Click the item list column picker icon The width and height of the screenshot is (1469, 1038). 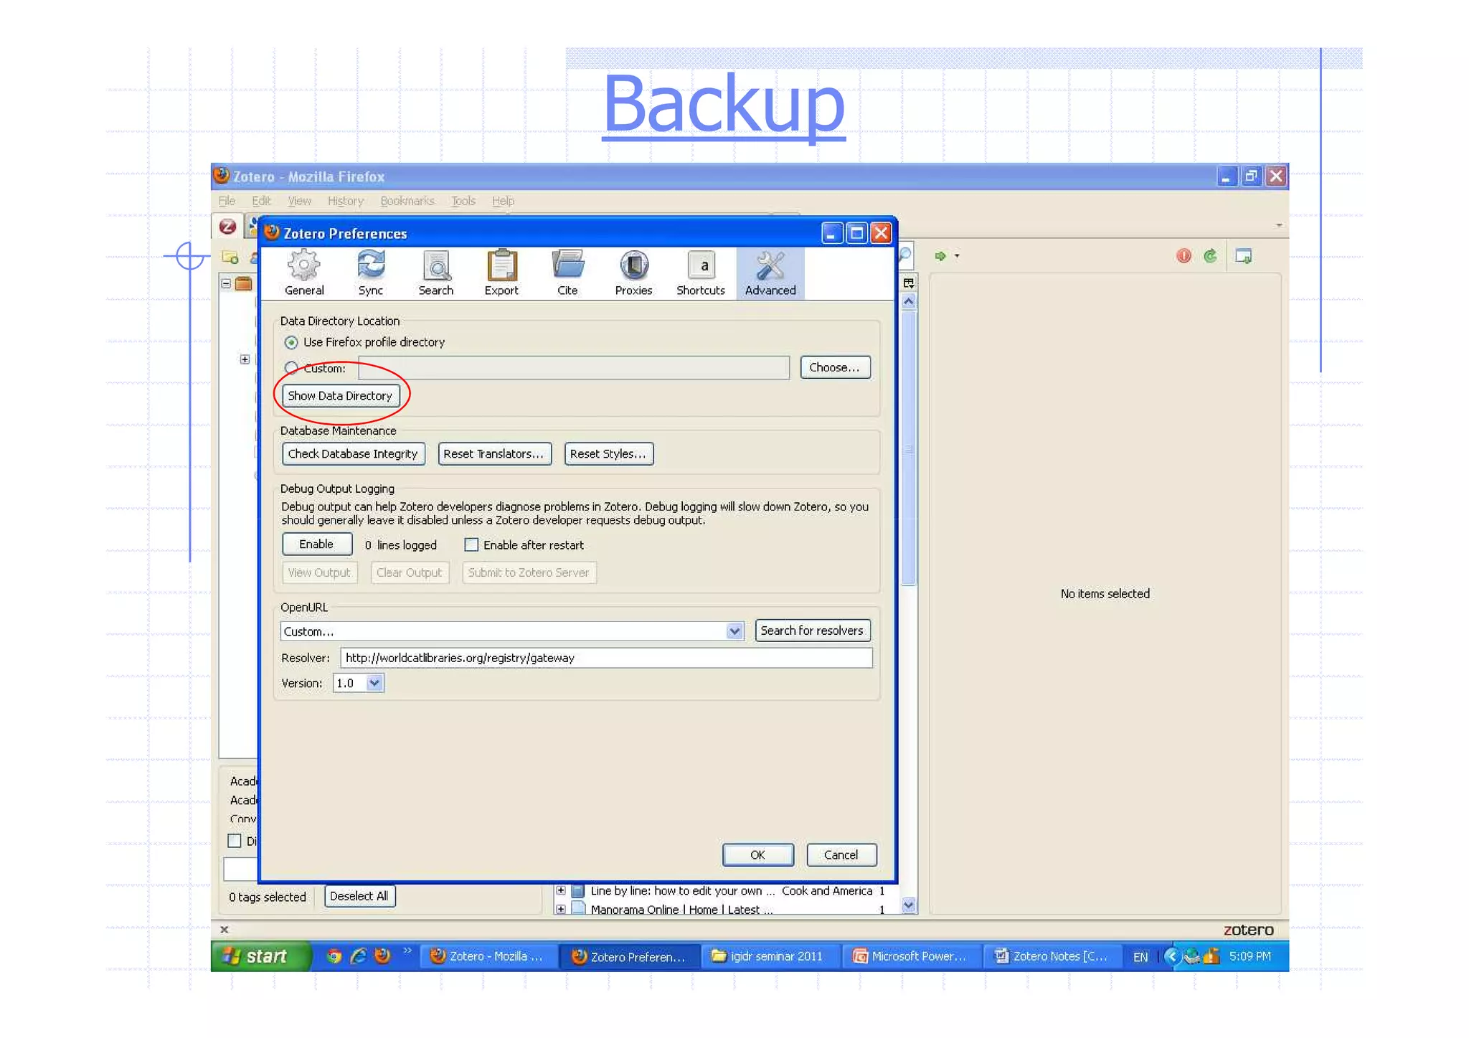click(x=908, y=283)
